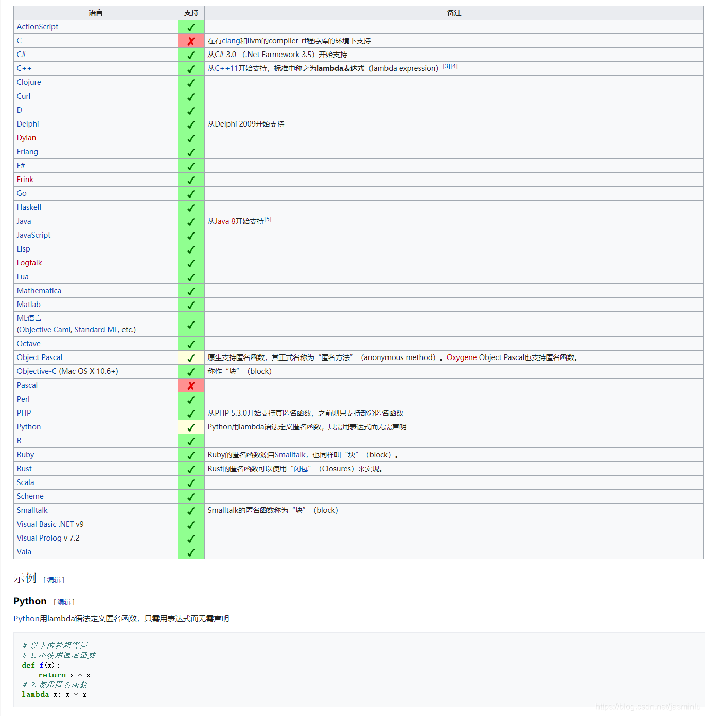The height and width of the screenshot is (716, 705).
Task: Click the PHP 5.3.0 note text
Action: [306, 413]
